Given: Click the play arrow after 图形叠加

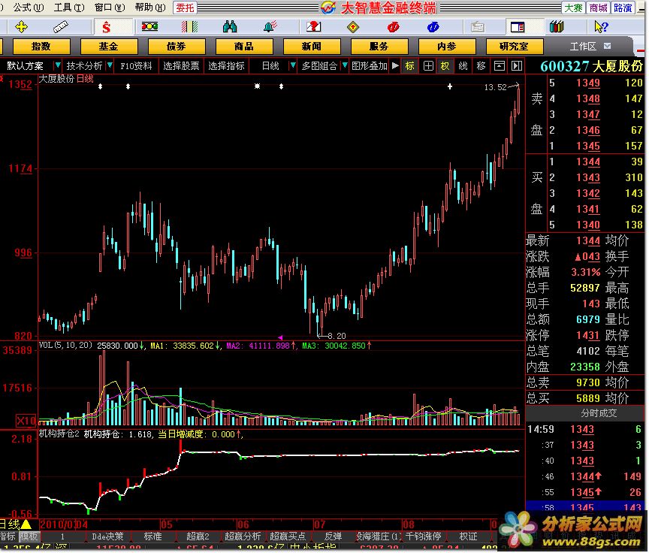Looking at the screenshot, I should [395, 66].
